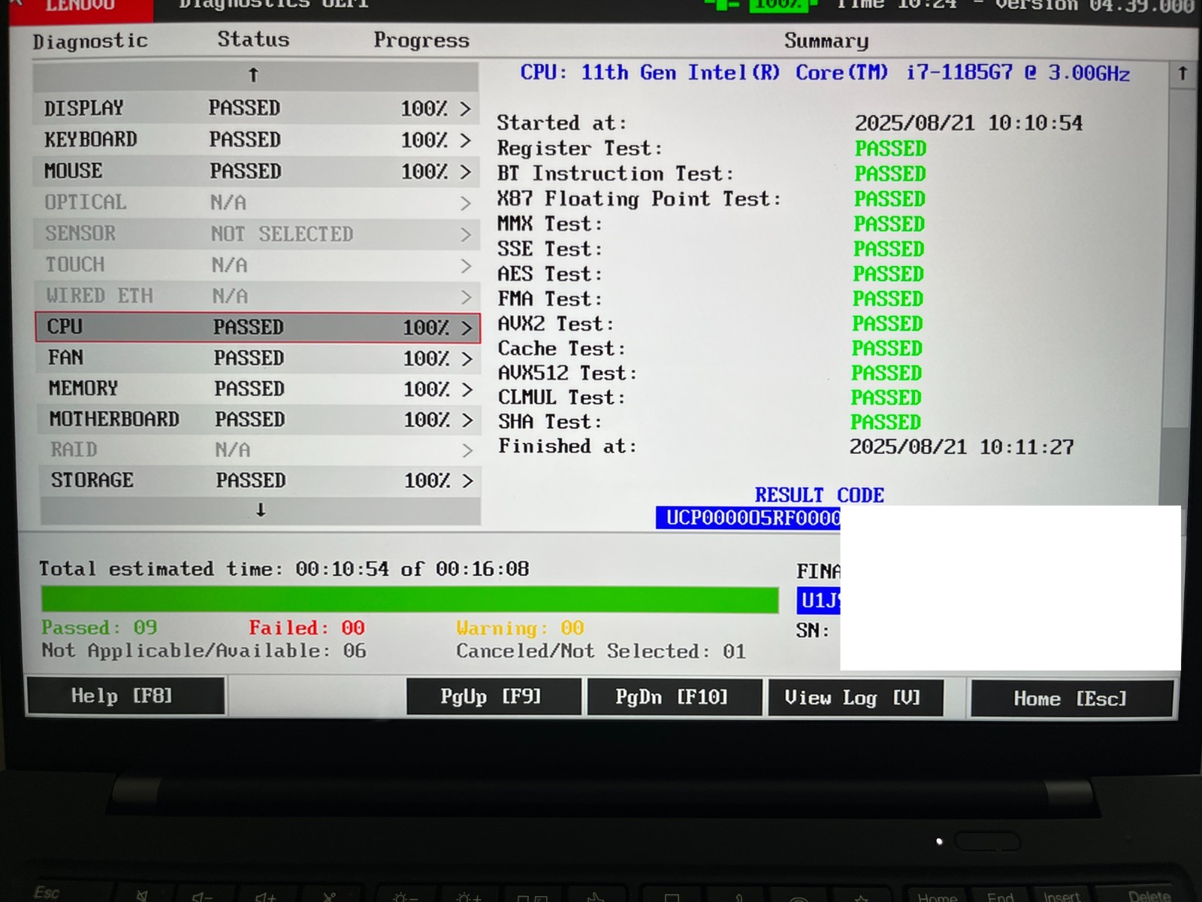The width and height of the screenshot is (1202, 902).
Task: Click the SN: label
Action: click(812, 631)
